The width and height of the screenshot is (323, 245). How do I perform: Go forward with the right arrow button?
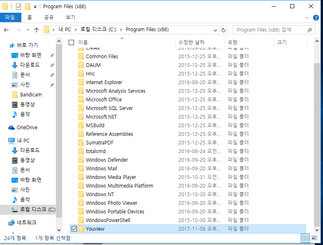(x=18, y=30)
